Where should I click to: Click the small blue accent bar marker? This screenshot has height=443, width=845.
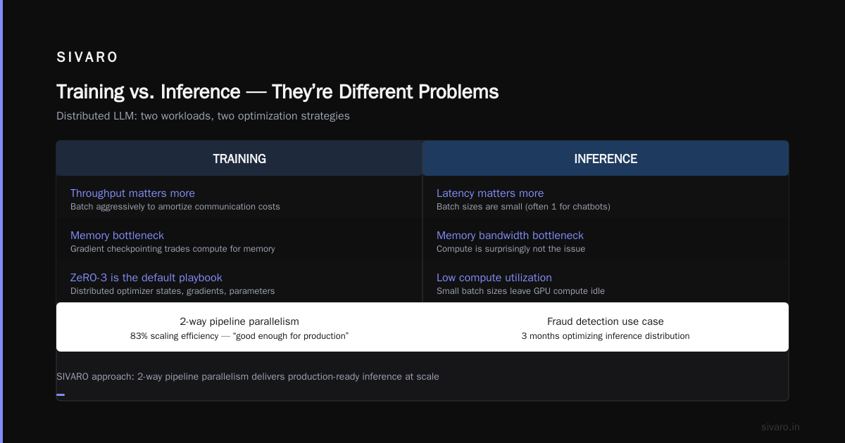[x=61, y=394]
